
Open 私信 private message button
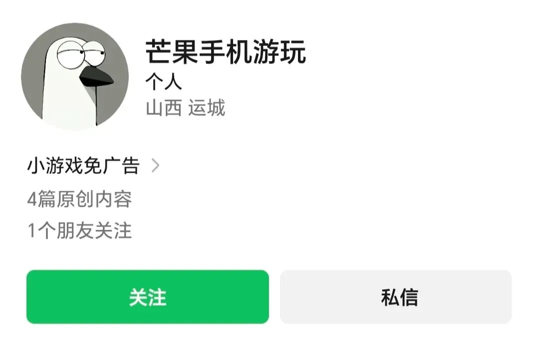click(x=396, y=297)
